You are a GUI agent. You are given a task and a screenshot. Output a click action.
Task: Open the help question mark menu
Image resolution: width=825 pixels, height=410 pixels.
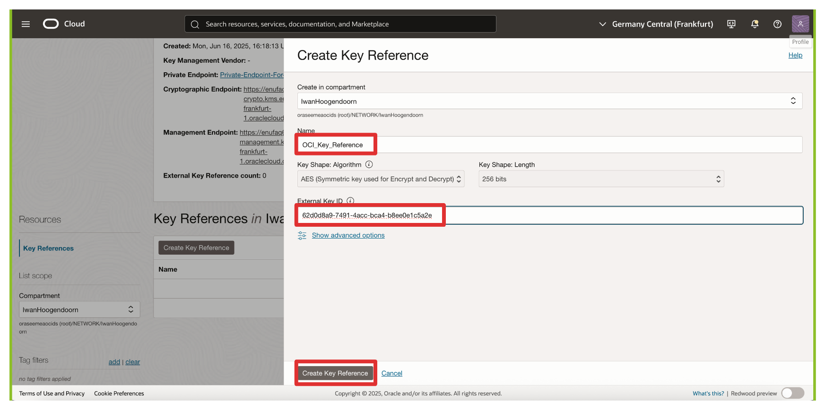[777, 24]
